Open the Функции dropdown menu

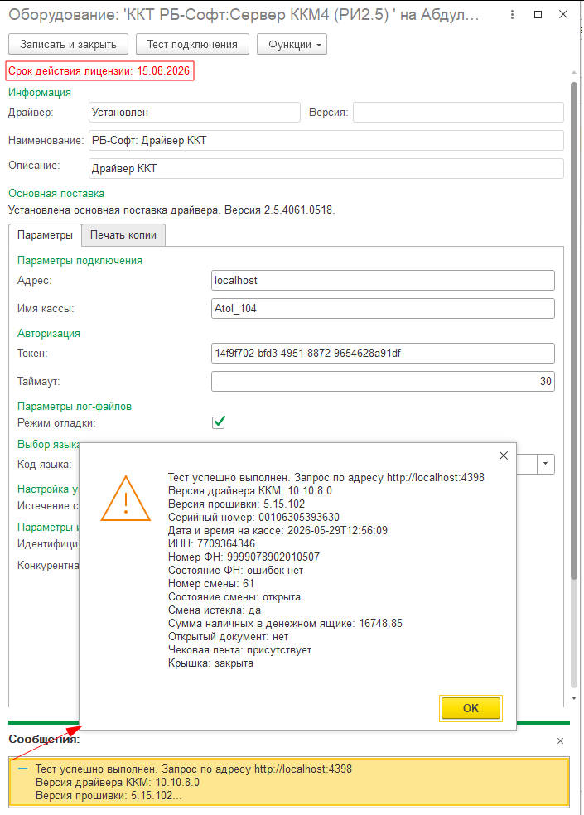[x=292, y=44]
